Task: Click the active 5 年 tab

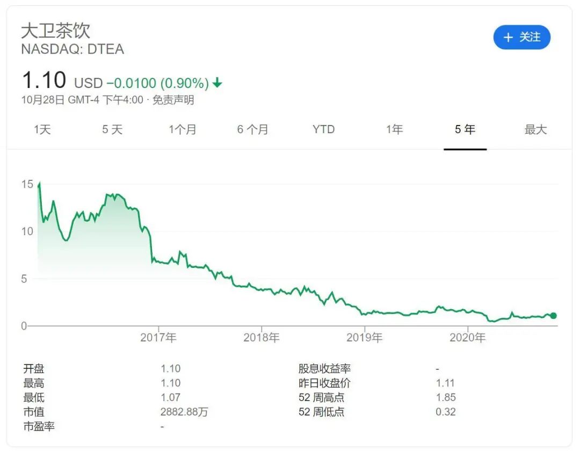Action: click(465, 129)
